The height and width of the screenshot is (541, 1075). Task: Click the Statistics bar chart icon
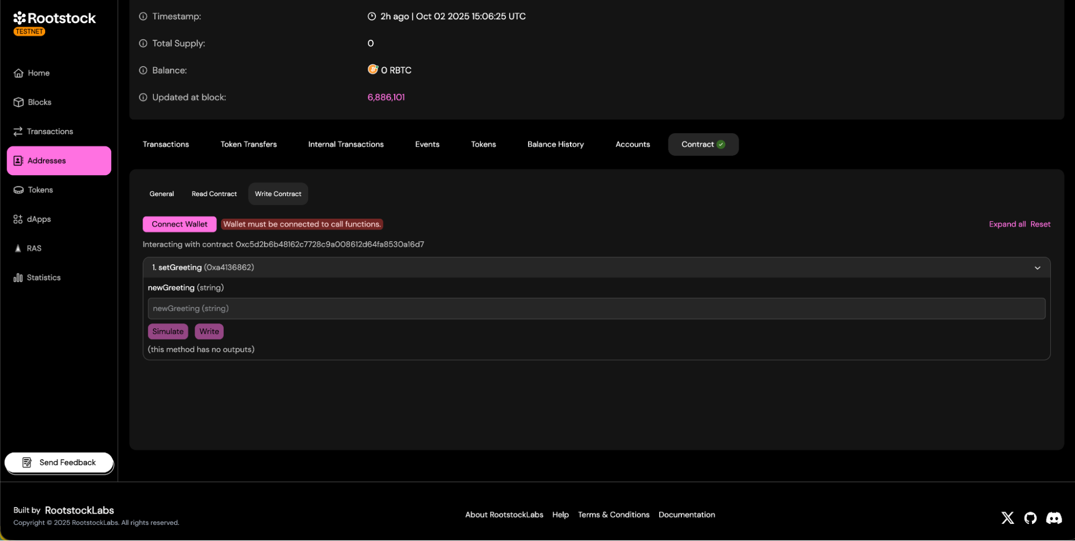coord(18,278)
